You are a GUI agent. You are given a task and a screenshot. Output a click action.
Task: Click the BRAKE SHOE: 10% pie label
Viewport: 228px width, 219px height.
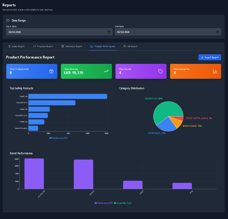pos(192,126)
